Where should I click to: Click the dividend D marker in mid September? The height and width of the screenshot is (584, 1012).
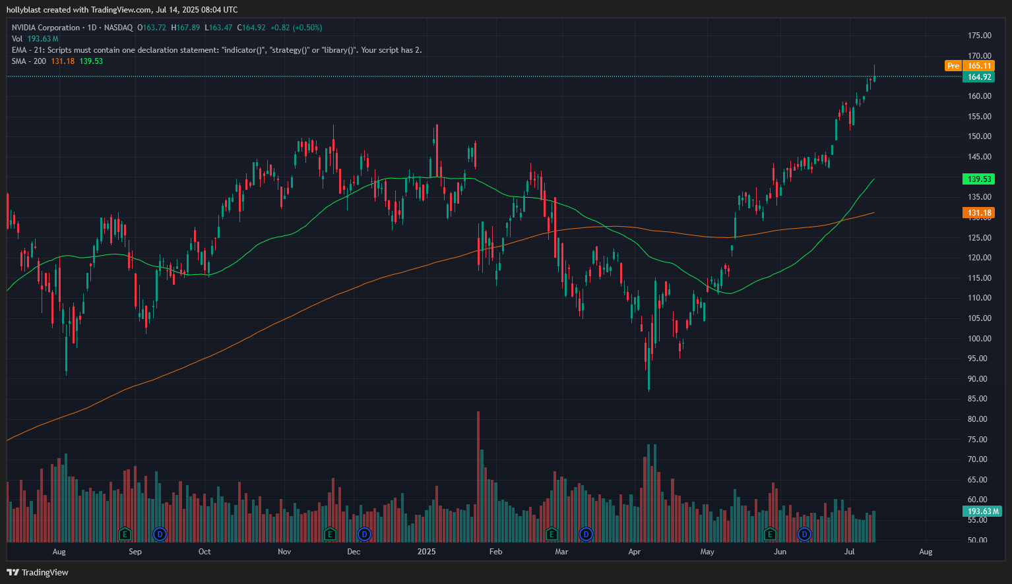[159, 533]
